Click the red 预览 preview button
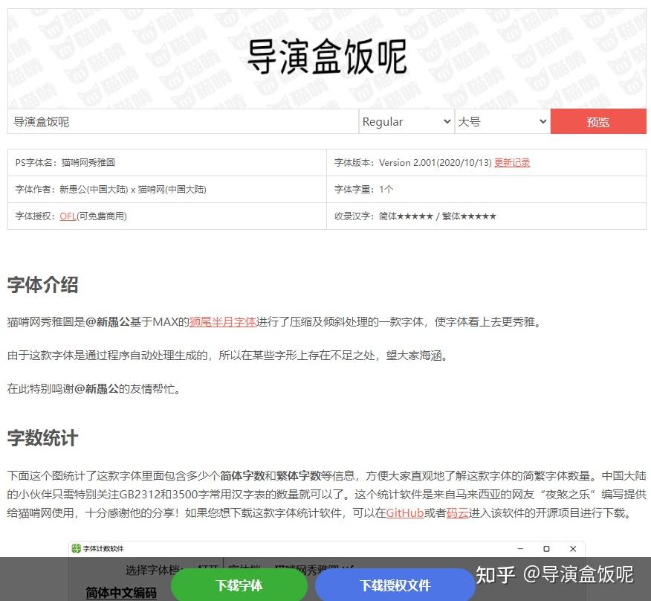The image size is (651, 601). point(598,121)
